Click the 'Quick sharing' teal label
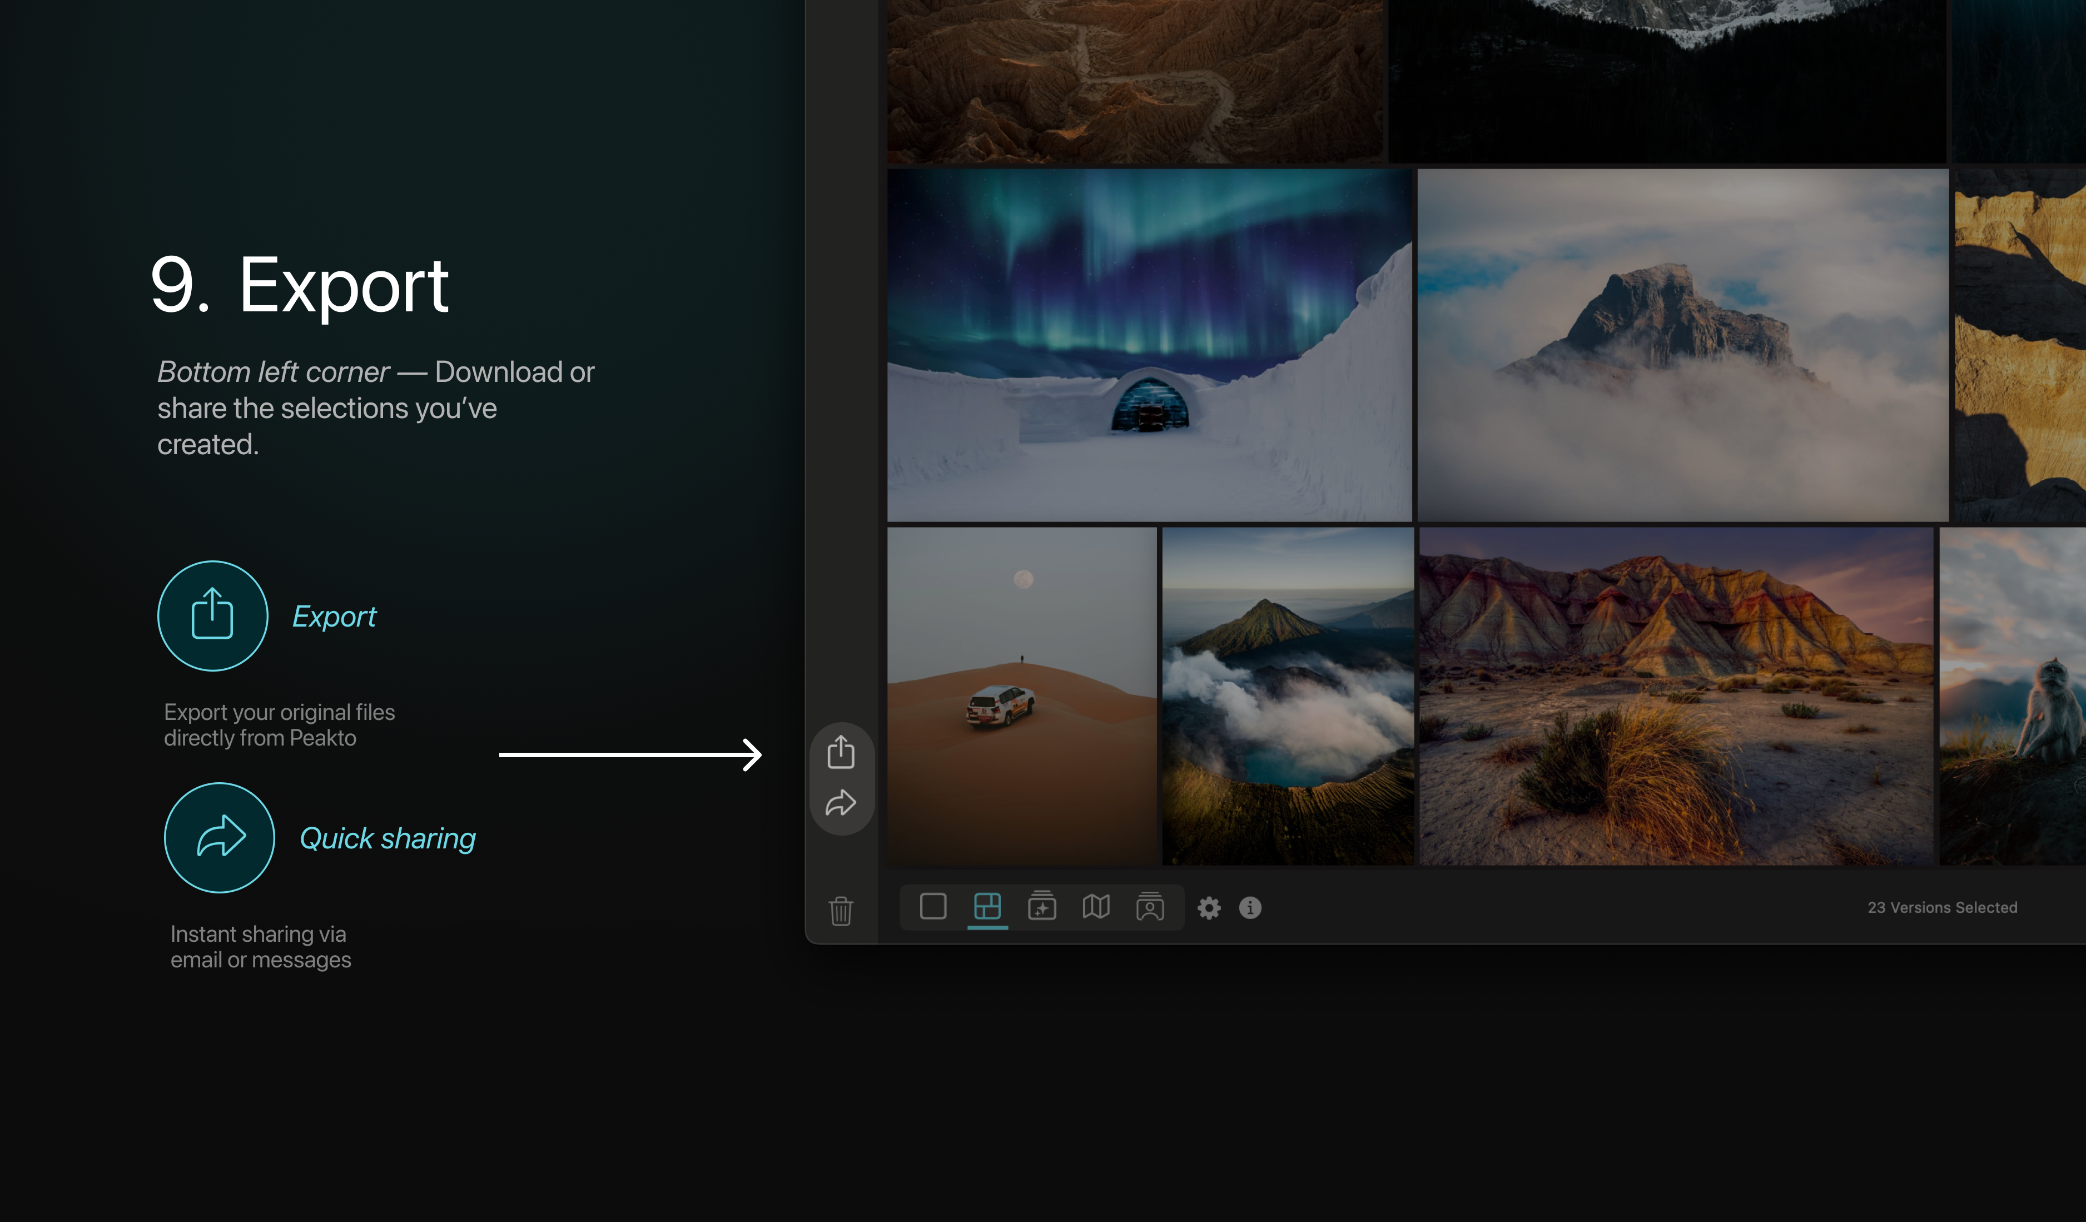 [x=388, y=839]
